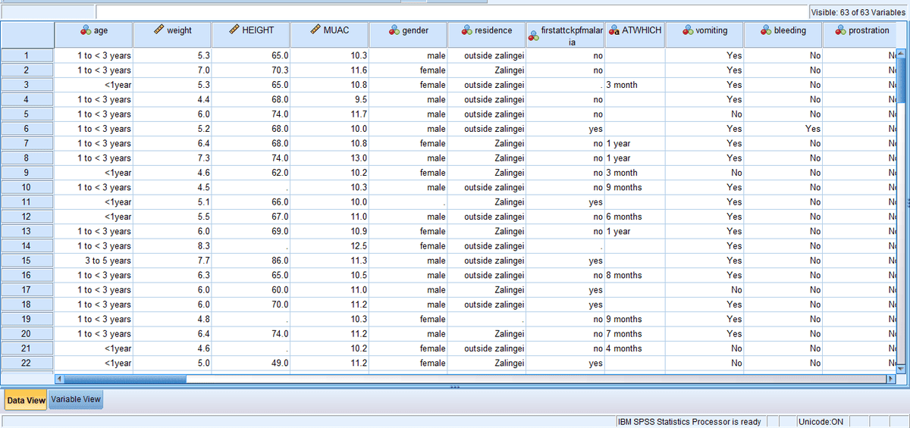Click the residence column nominal icon
The width and height of the screenshot is (910, 428).
tap(466, 30)
